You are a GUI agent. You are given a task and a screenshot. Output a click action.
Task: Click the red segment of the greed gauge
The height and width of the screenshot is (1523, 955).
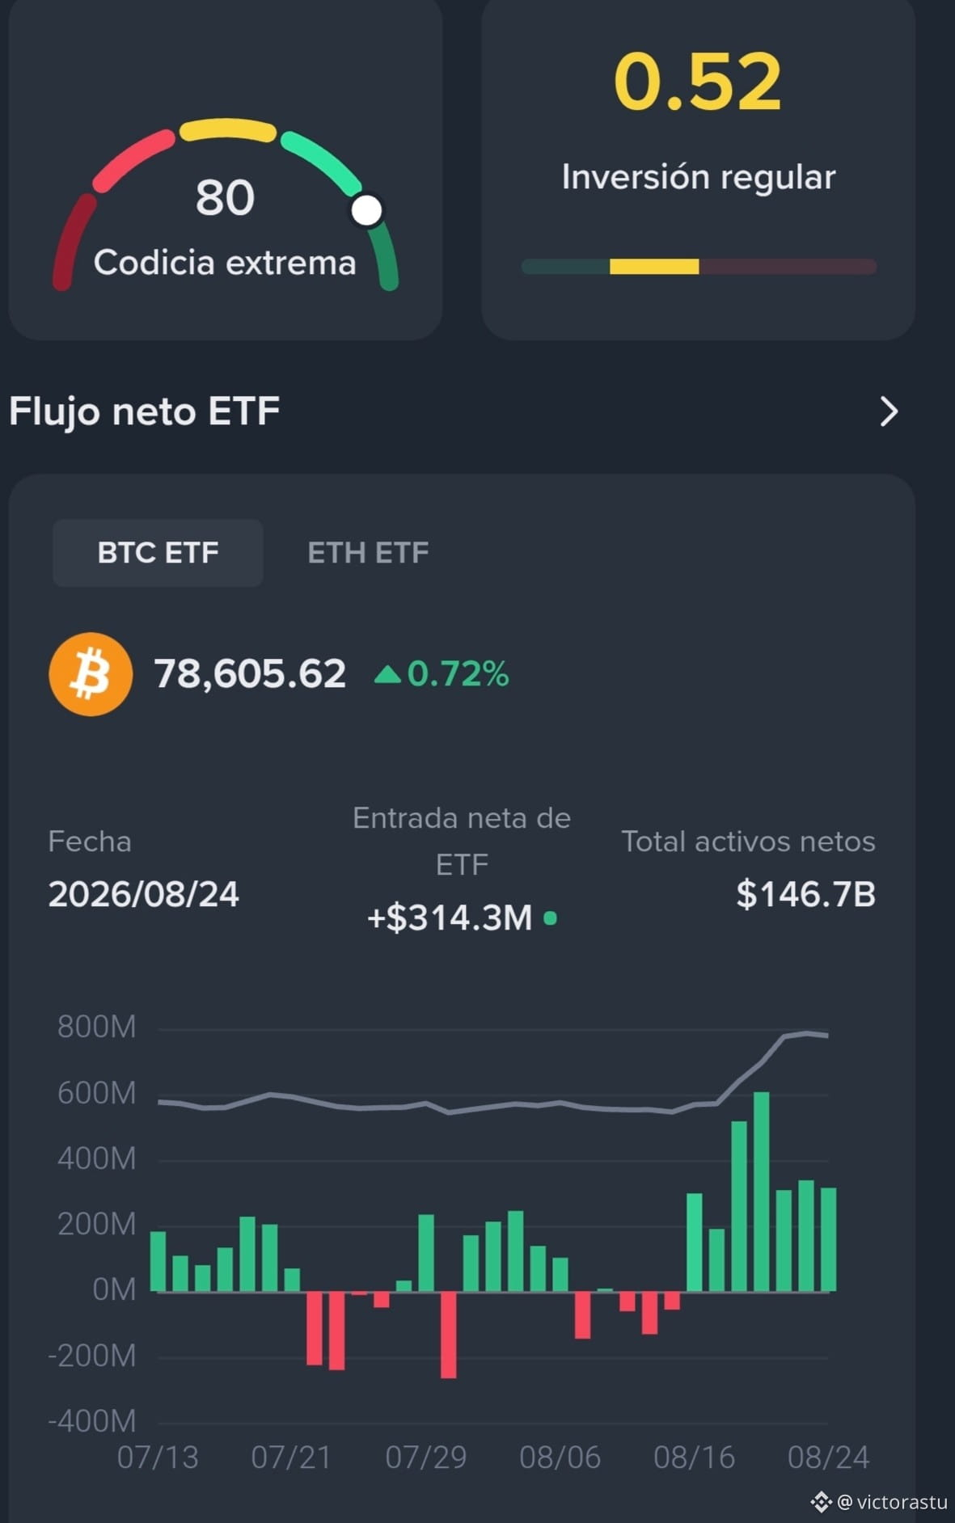click(x=133, y=160)
